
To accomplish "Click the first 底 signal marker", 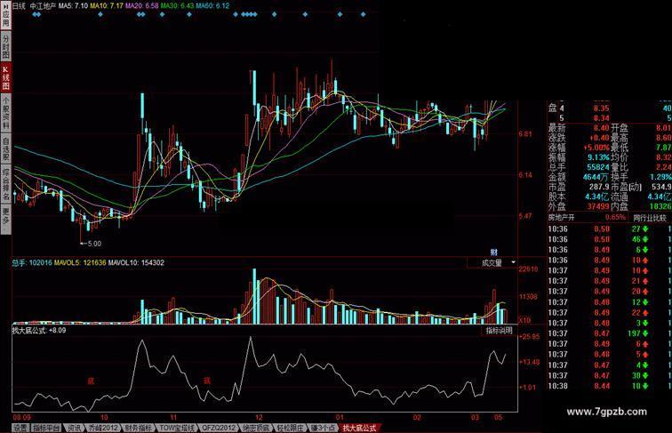I will (x=91, y=381).
